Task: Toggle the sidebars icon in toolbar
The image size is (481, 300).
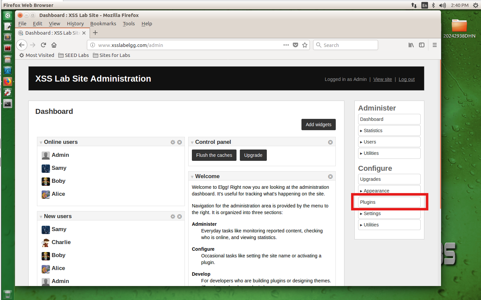Action: (x=422, y=45)
